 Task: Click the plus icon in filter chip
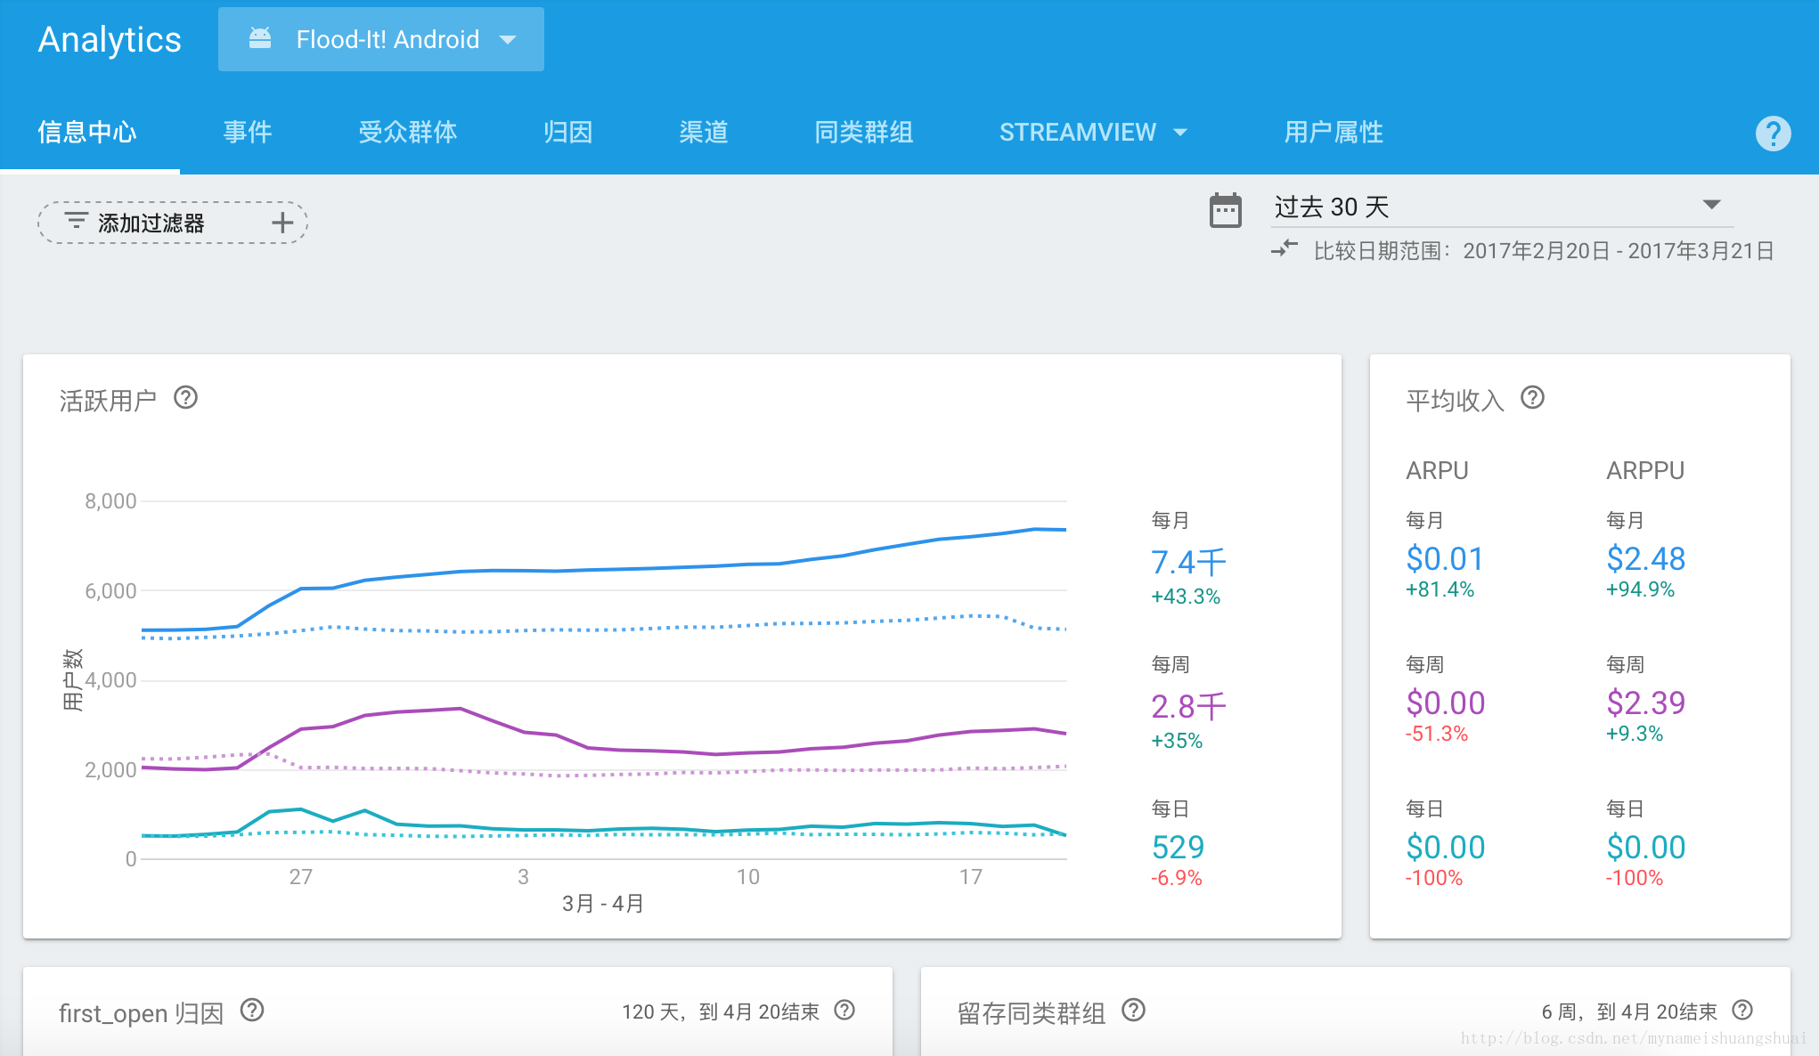(281, 223)
